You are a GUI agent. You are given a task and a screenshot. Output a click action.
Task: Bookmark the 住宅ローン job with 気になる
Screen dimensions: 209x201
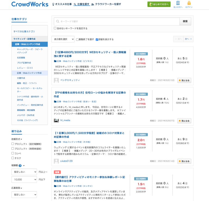pos(184,121)
